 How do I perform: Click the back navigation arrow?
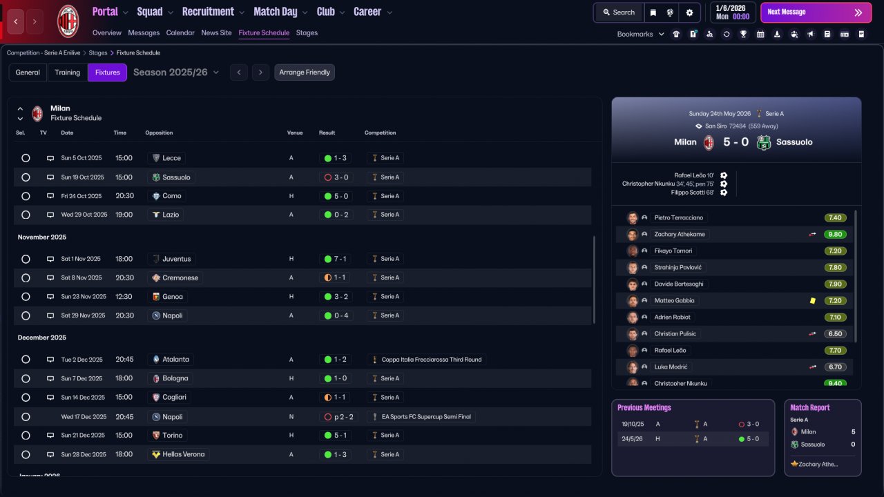(x=17, y=21)
